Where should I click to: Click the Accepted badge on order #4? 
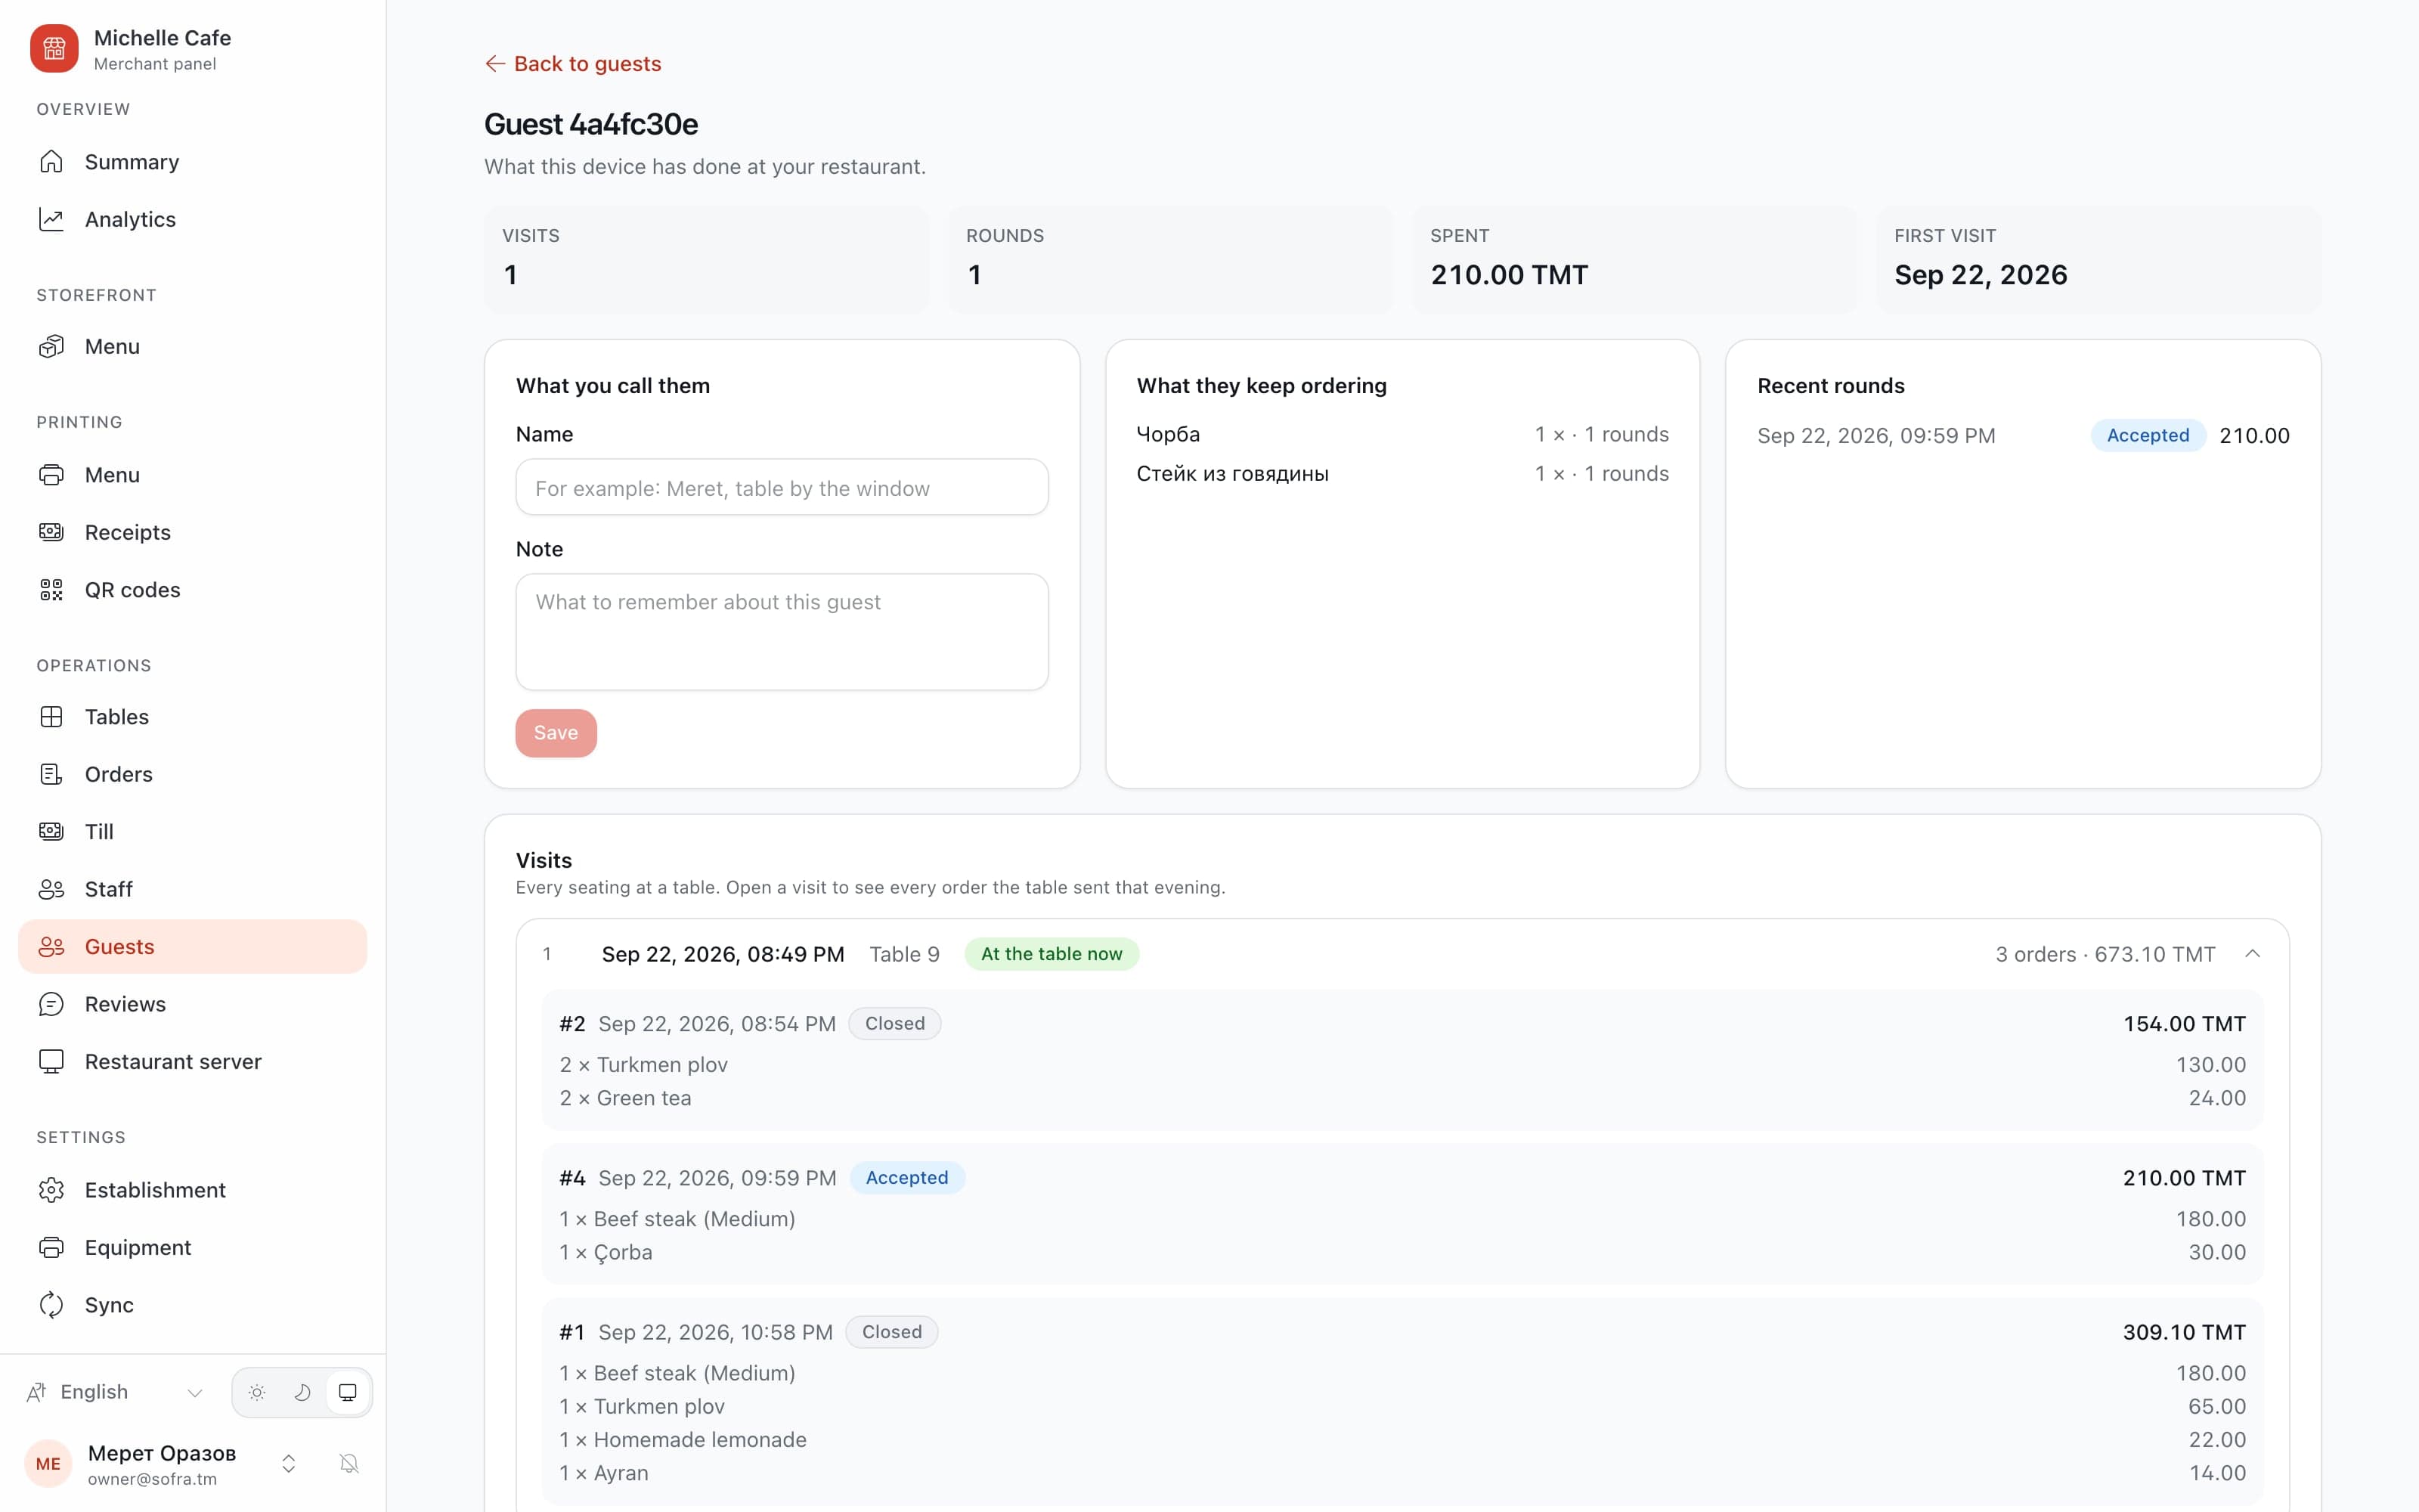point(906,1178)
